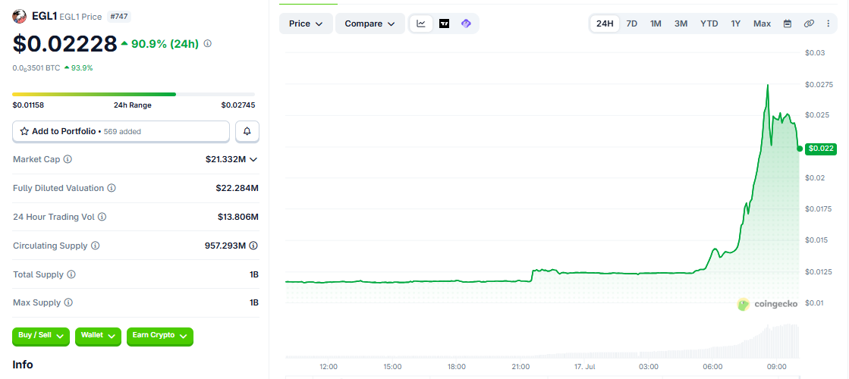
Task: Click the 569 added text
Action: [123, 131]
